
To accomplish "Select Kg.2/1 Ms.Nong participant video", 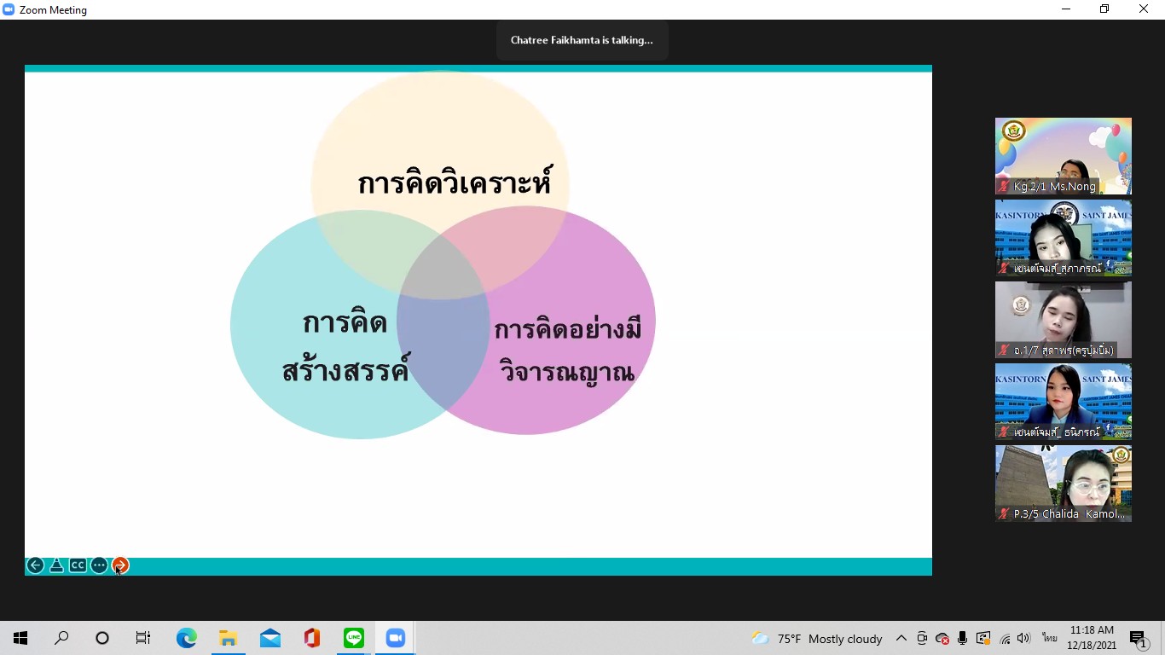I will click(1063, 156).
